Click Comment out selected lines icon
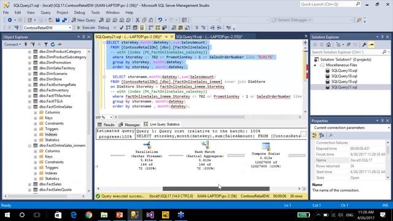 click(x=196, y=28)
